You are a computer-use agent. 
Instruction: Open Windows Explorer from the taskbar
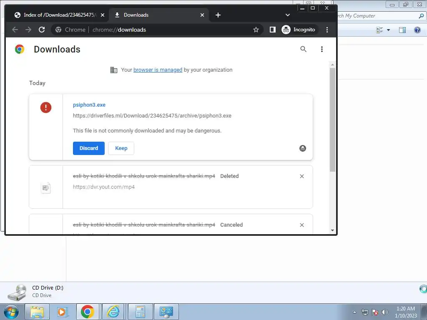tap(37, 312)
